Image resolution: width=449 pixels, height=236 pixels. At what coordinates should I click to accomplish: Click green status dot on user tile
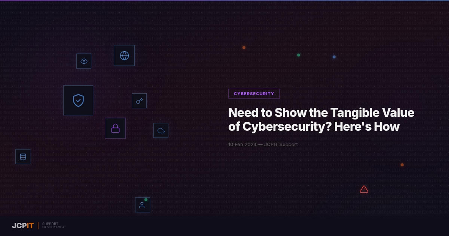(x=146, y=200)
